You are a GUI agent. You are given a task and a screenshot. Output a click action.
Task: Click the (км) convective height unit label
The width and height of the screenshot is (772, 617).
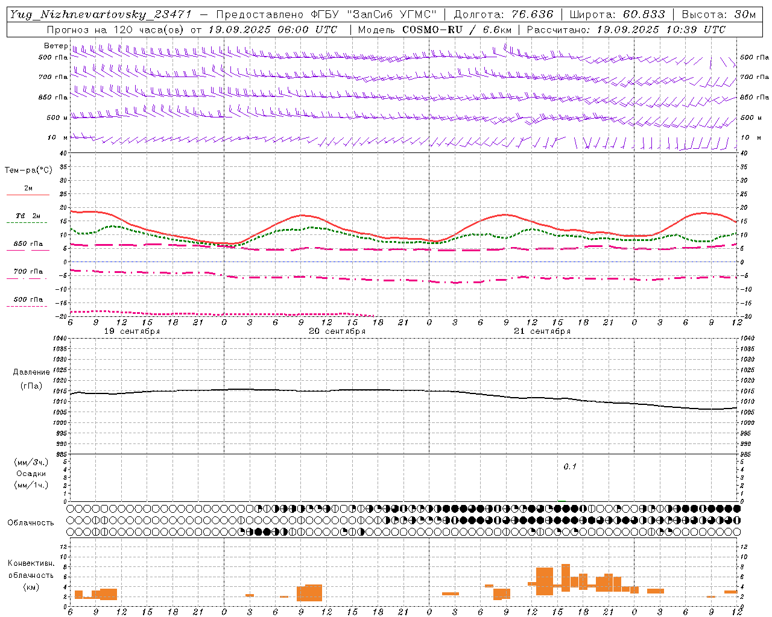click(x=31, y=587)
